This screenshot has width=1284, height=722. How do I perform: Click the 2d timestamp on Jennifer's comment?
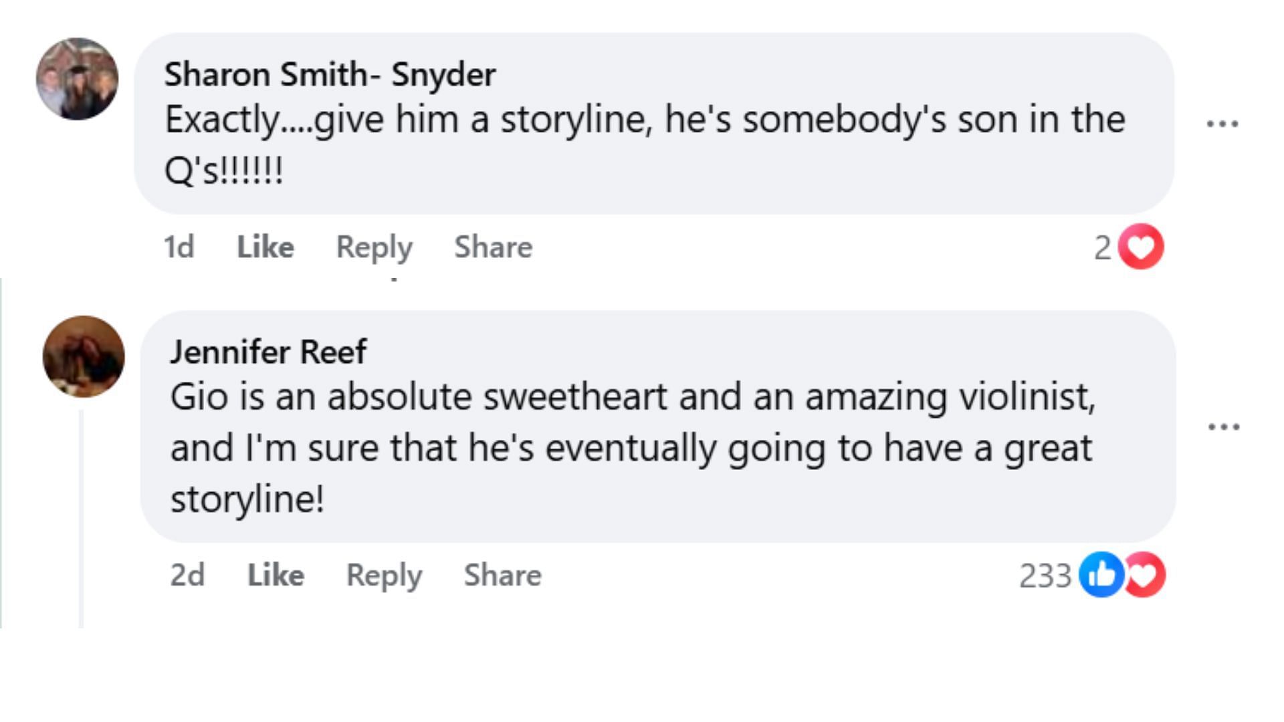187,575
